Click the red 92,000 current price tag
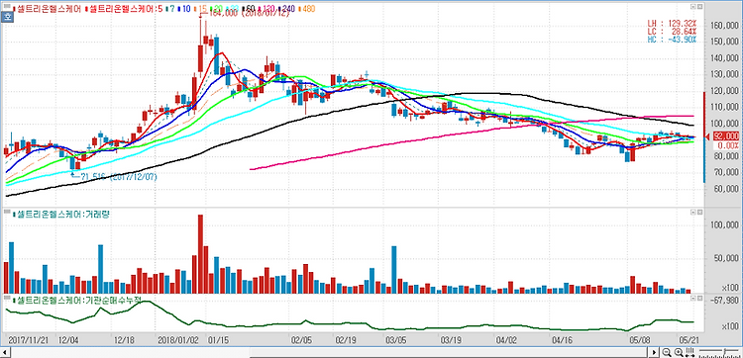The image size is (743, 358). click(x=725, y=137)
